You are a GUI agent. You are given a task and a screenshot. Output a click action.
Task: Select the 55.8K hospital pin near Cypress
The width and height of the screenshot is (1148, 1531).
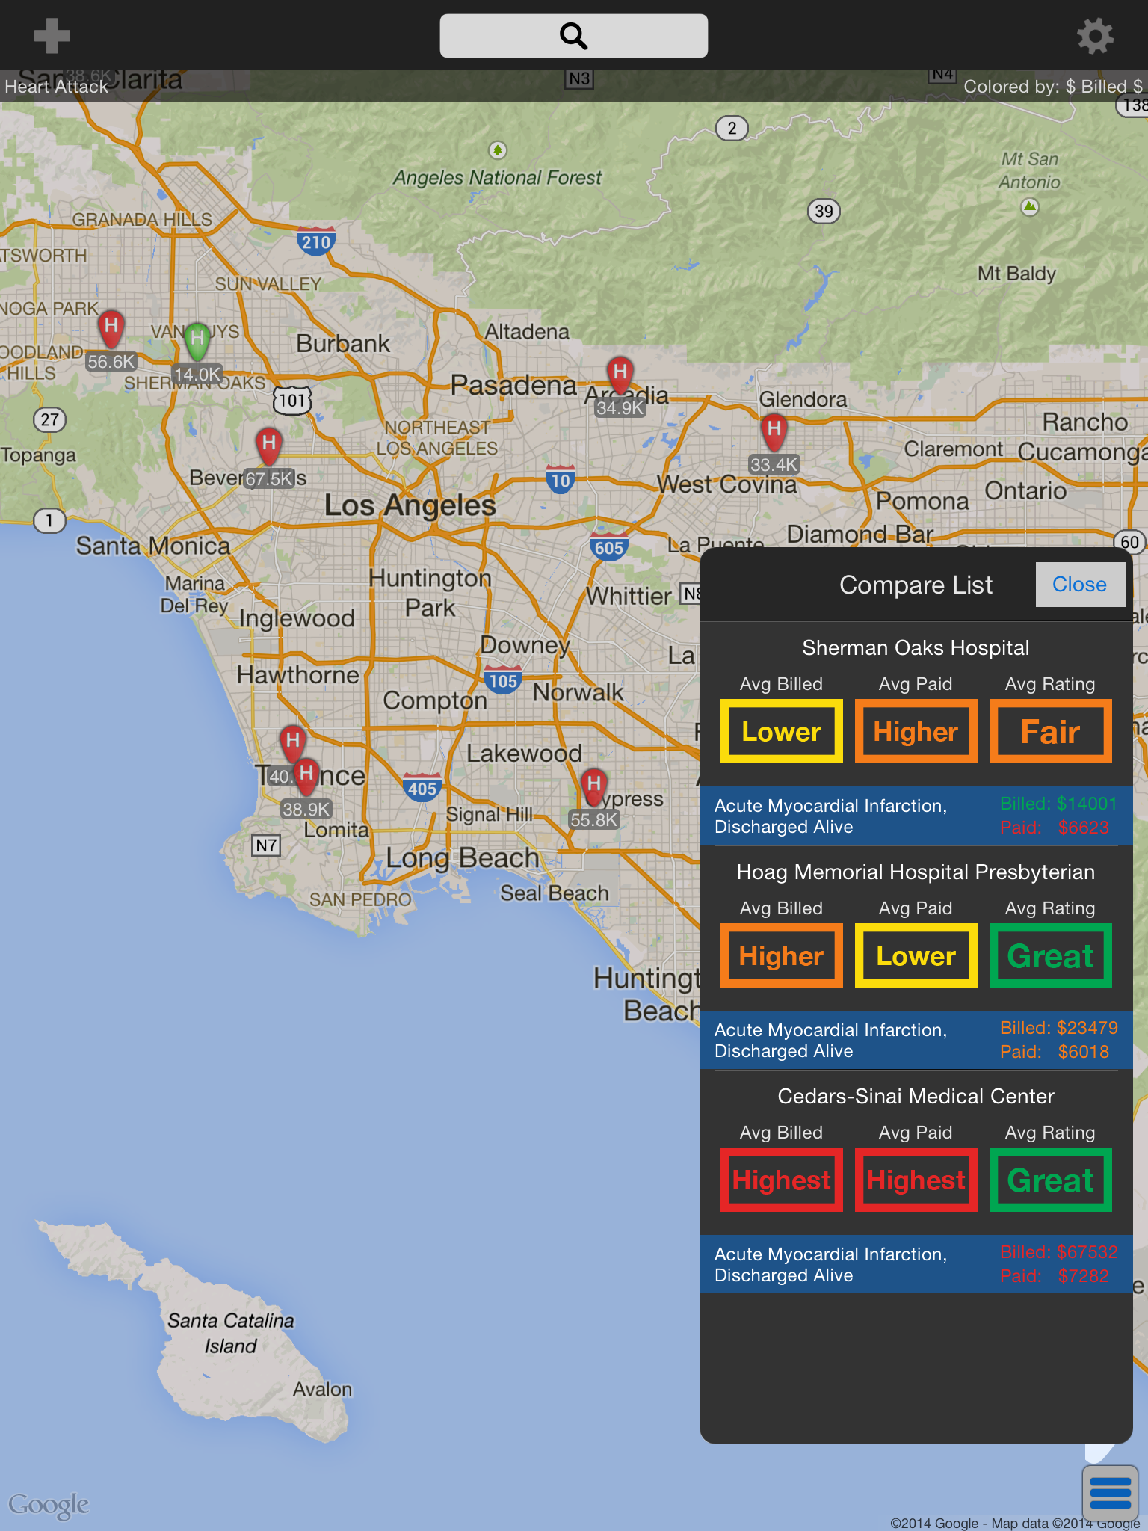pos(593,788)
